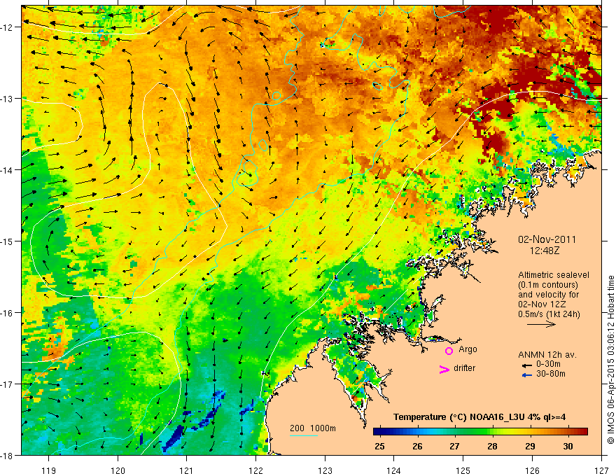Click longitude axis label 120
616x476 pixels.
click(x=118, y=470)
